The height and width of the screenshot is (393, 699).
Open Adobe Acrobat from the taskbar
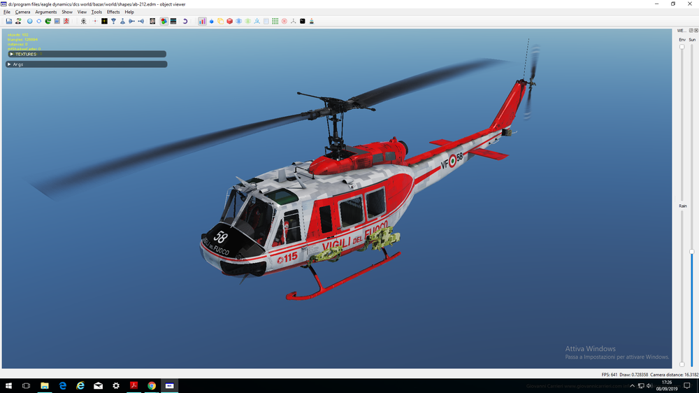pyautogui.click(x=134, y=386)
